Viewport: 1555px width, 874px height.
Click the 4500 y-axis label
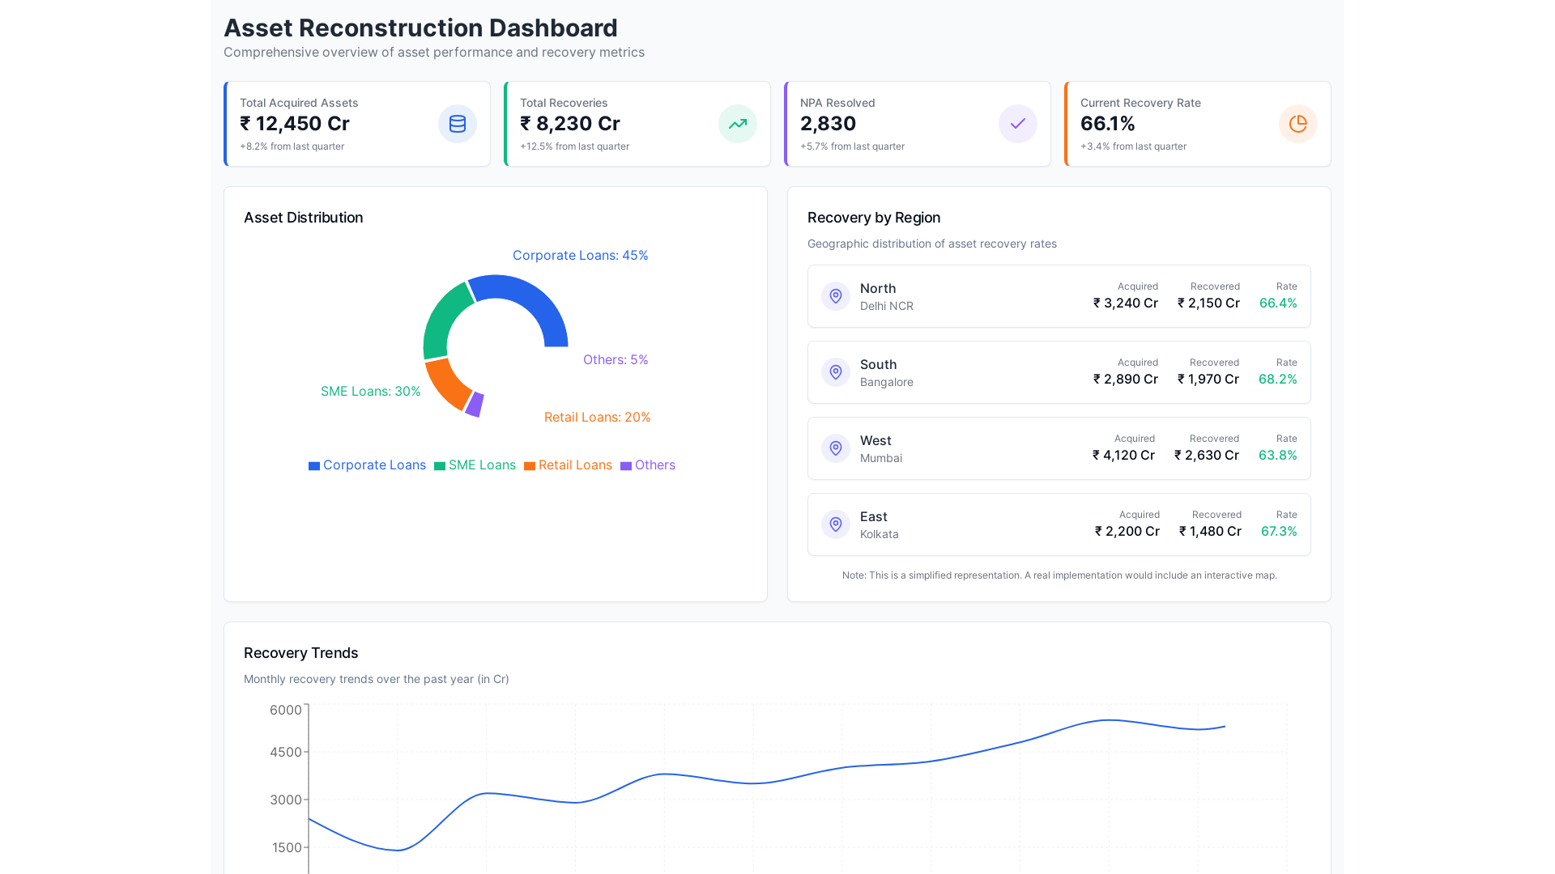(286, 753)
